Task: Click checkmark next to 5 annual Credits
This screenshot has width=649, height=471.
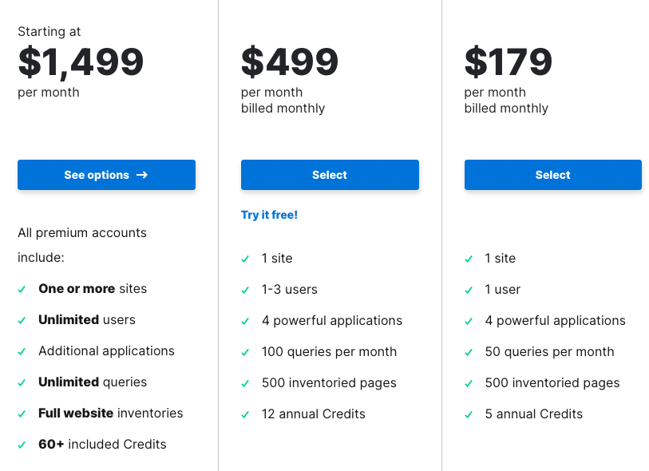Action: 469,414
